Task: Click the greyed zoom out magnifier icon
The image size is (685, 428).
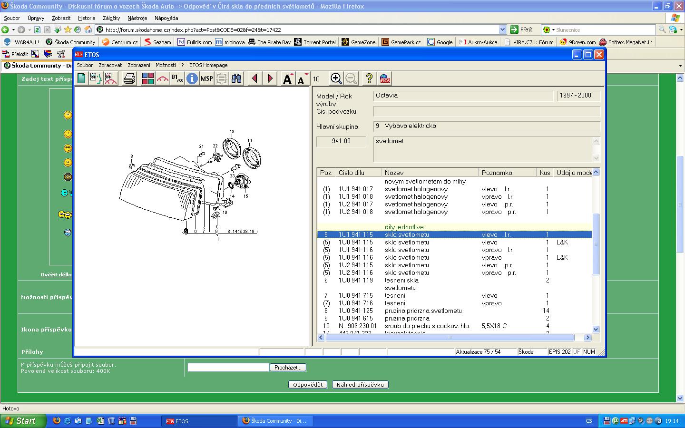Action: pyautogui.click(x=351, y=78)
